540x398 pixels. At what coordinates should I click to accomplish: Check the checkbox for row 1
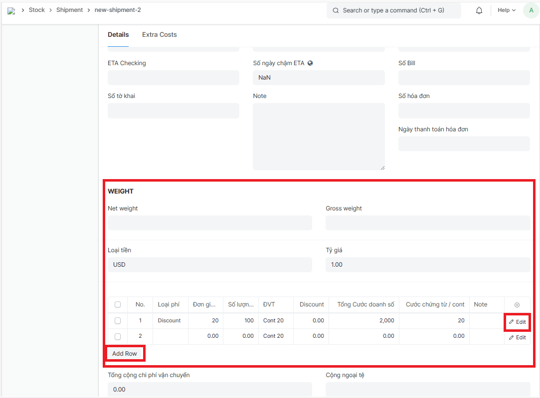(118, 321)
